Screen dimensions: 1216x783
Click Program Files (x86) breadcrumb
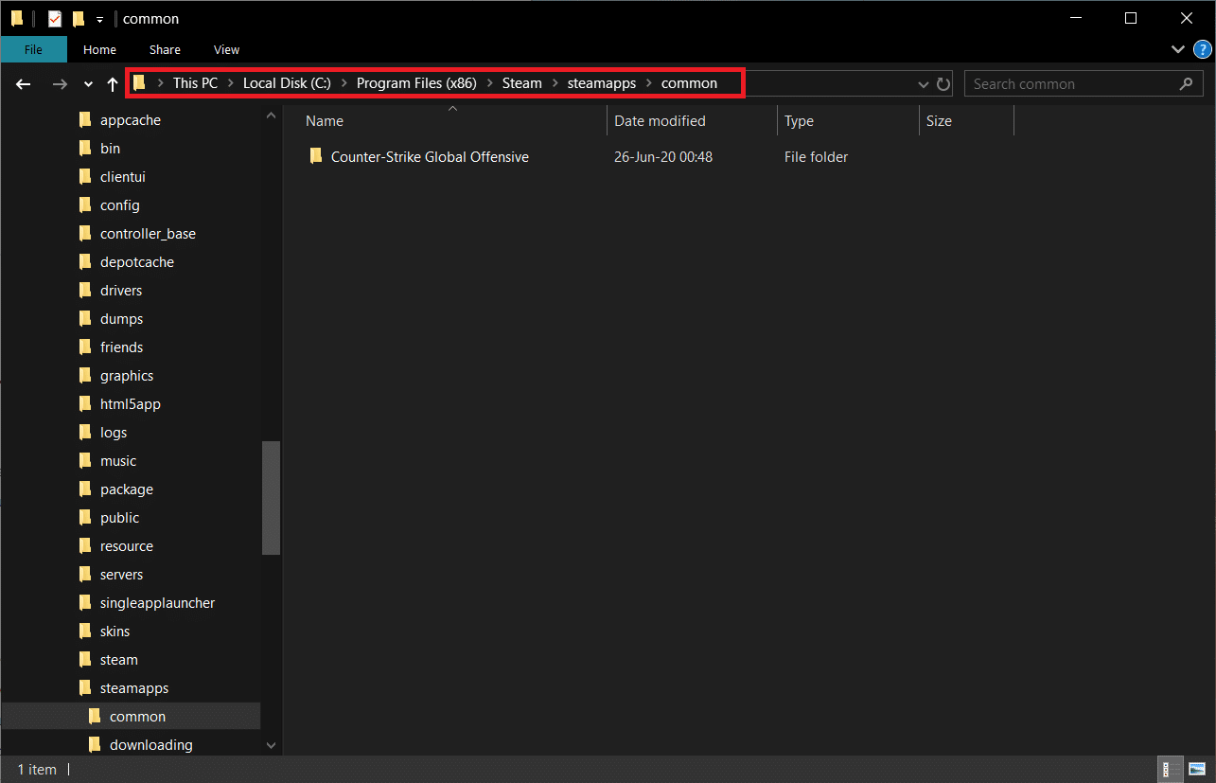(x=416, y=83)
